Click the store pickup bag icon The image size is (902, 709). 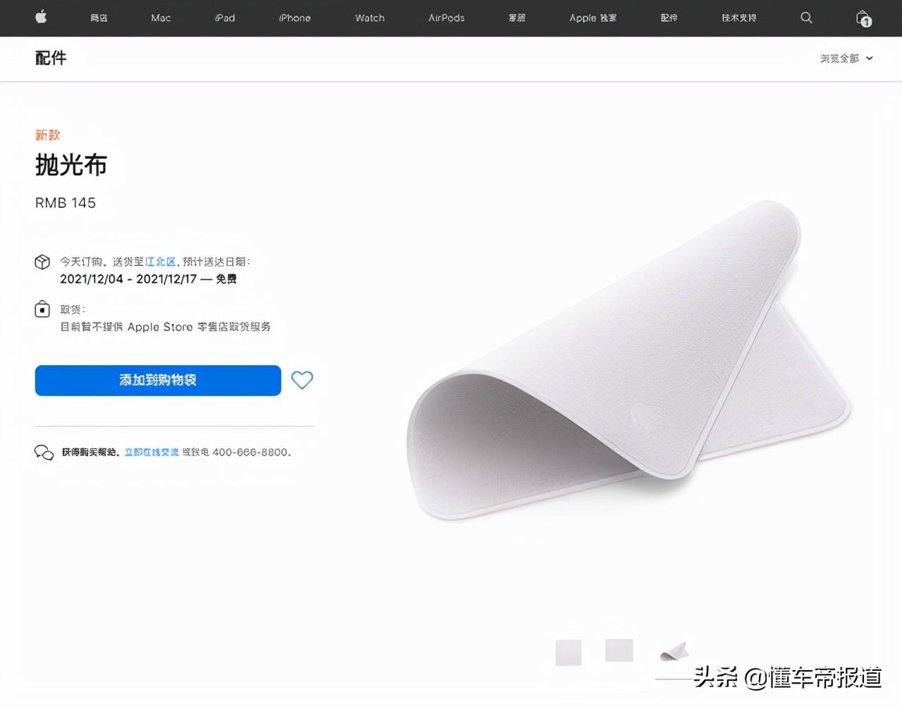[x=42, y=309]
